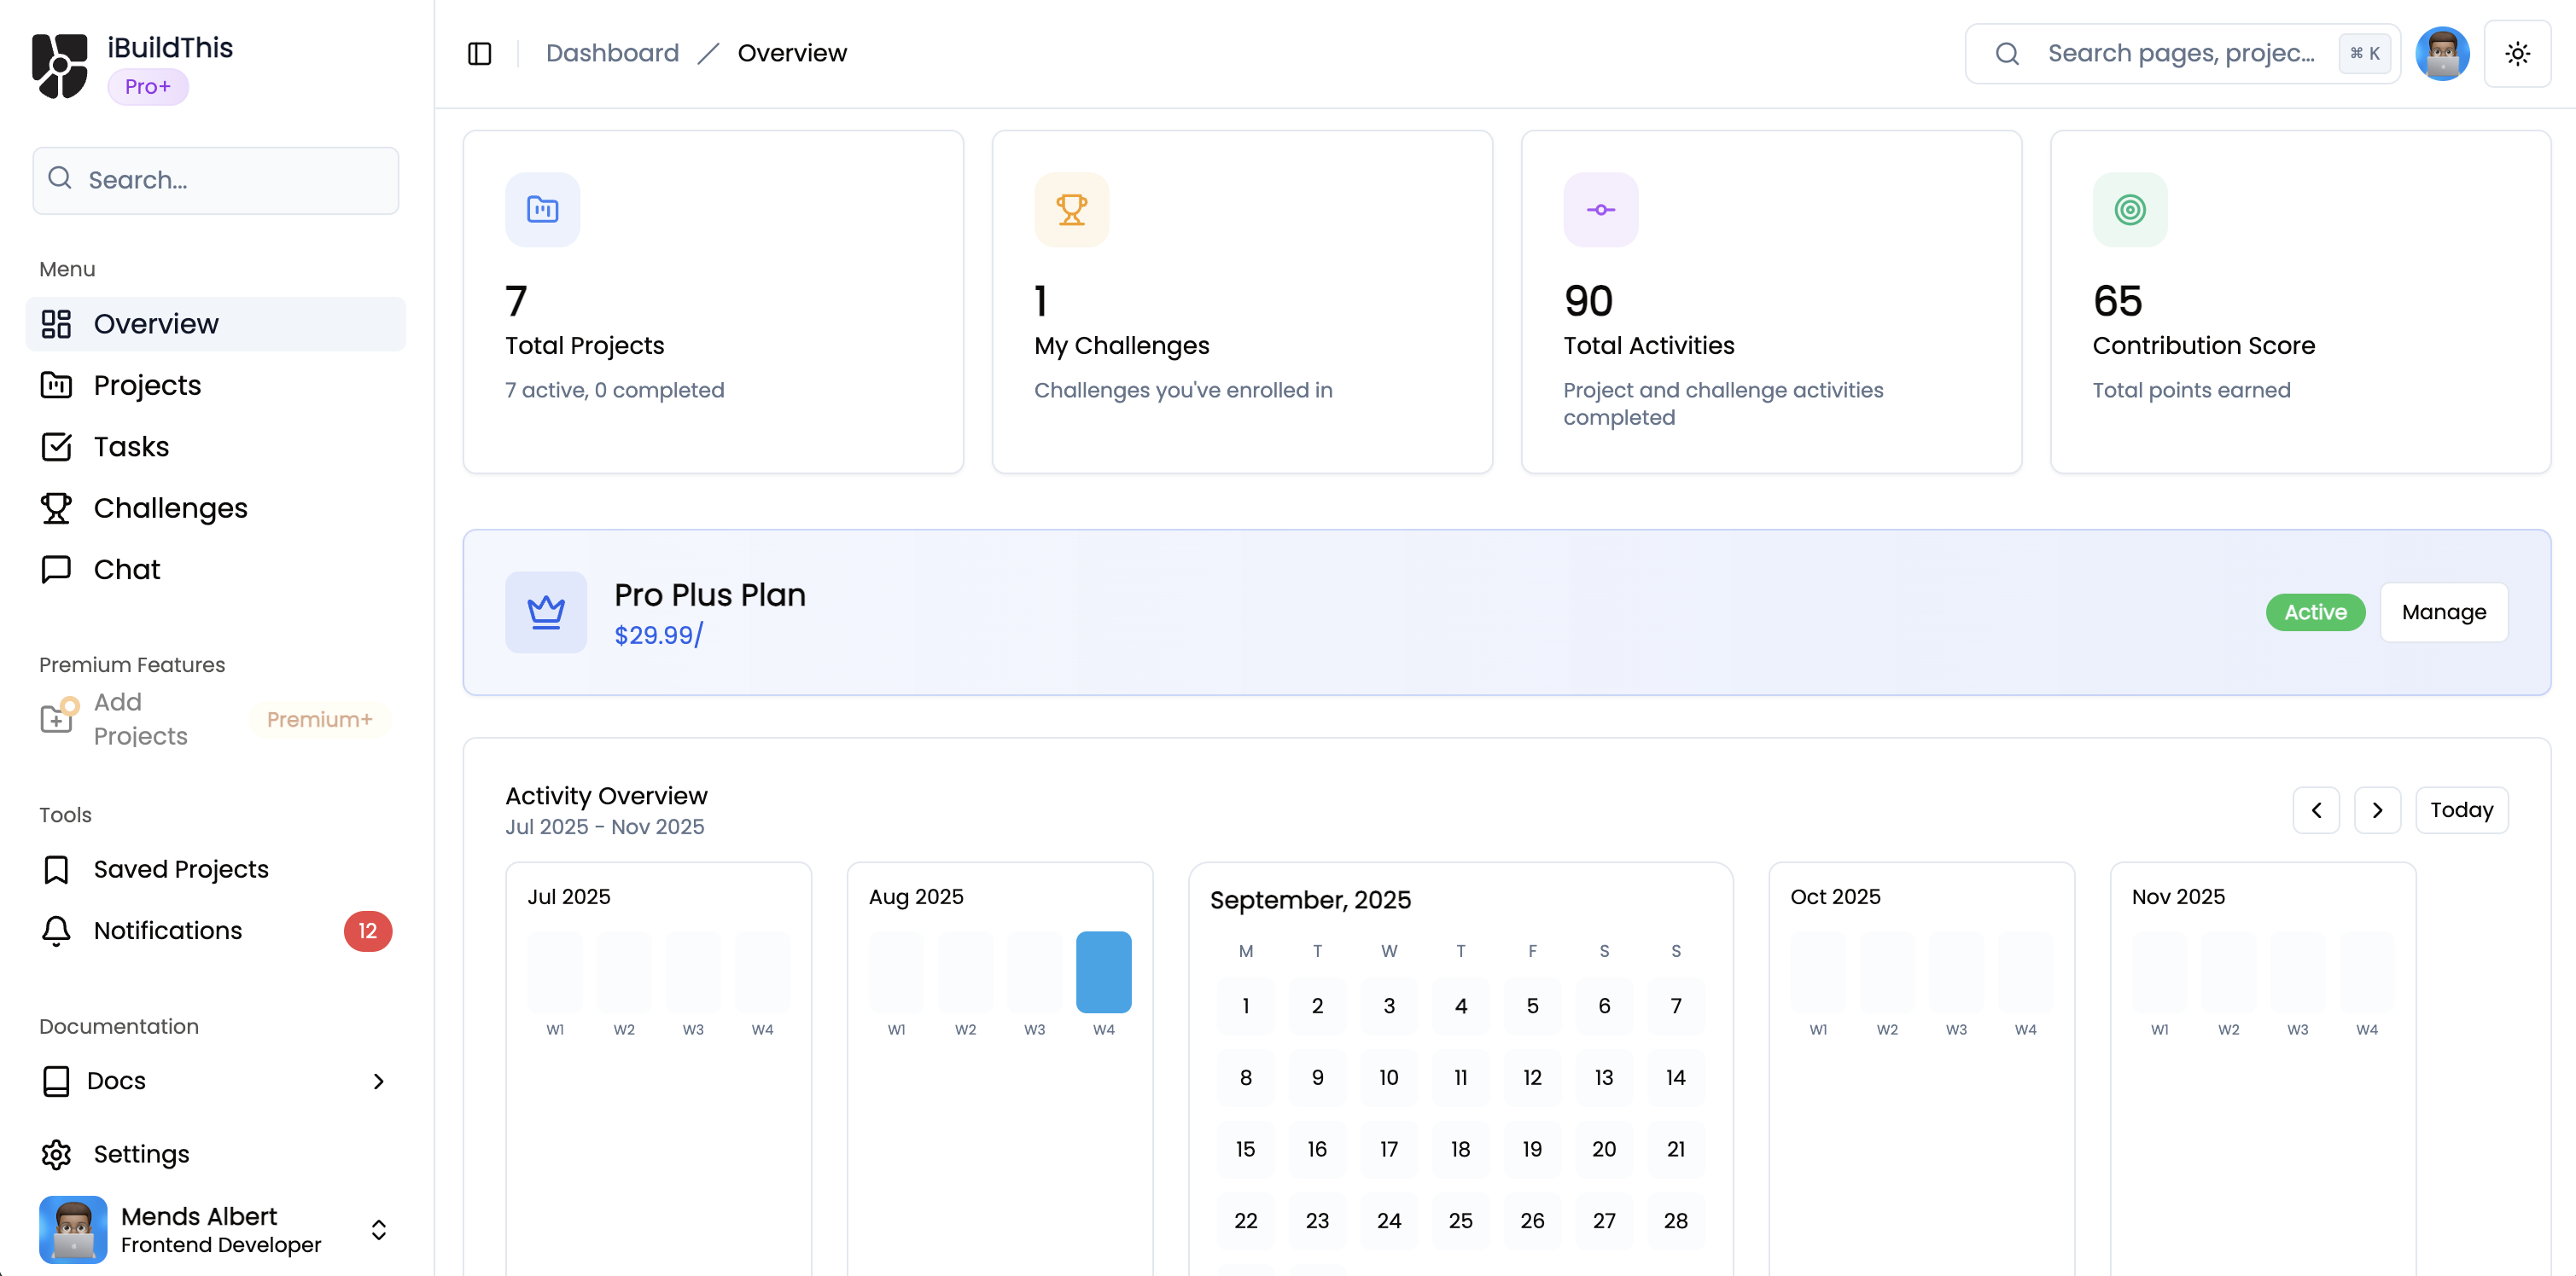Viewport: 2576px width, 1276px height.
Task: Select the August W4 activity bar
Action: 1103,971
